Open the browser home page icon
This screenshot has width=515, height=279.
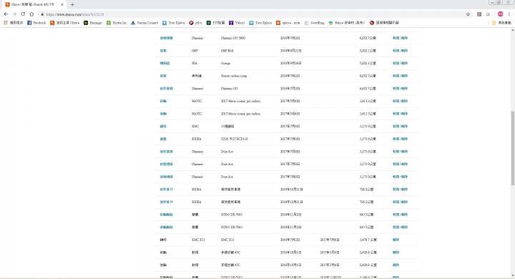[x=31, y=14]
